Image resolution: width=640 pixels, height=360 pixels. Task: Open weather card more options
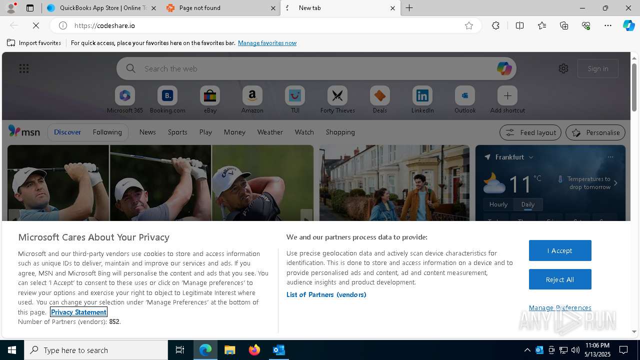tap(610, 157)
